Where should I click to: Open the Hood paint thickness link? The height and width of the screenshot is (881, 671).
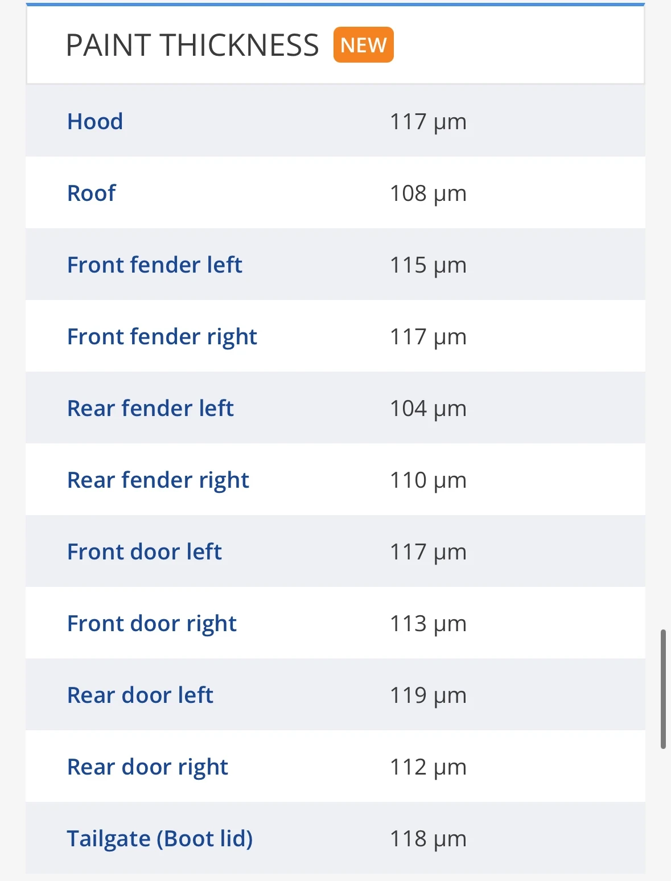[95, 121]
